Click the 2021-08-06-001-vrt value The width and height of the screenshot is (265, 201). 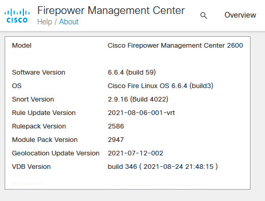point(141,113)
